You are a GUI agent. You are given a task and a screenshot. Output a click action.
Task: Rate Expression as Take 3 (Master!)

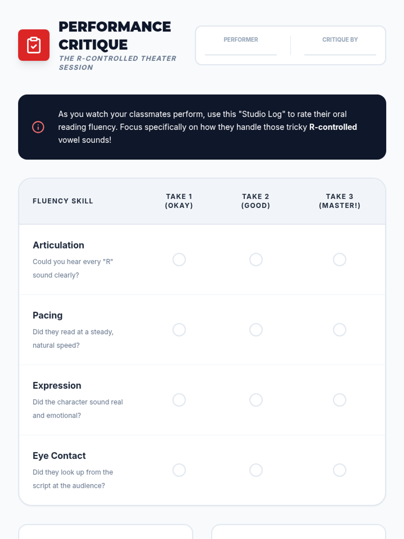(x=339, y=400)
